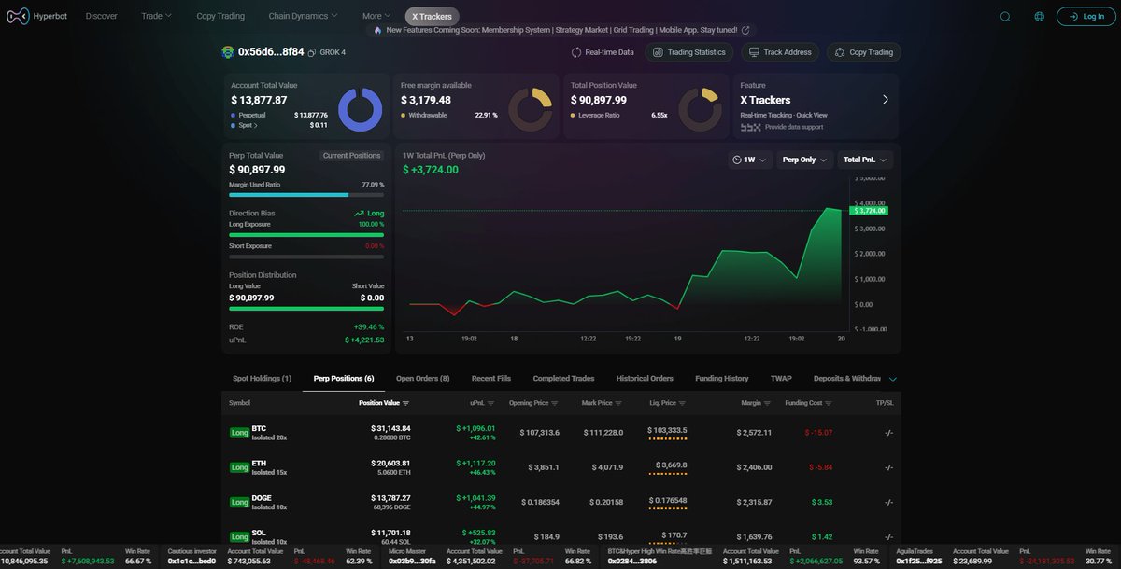Switch to Completed Trades tab
1121x569 pixels.
point(563,379)
